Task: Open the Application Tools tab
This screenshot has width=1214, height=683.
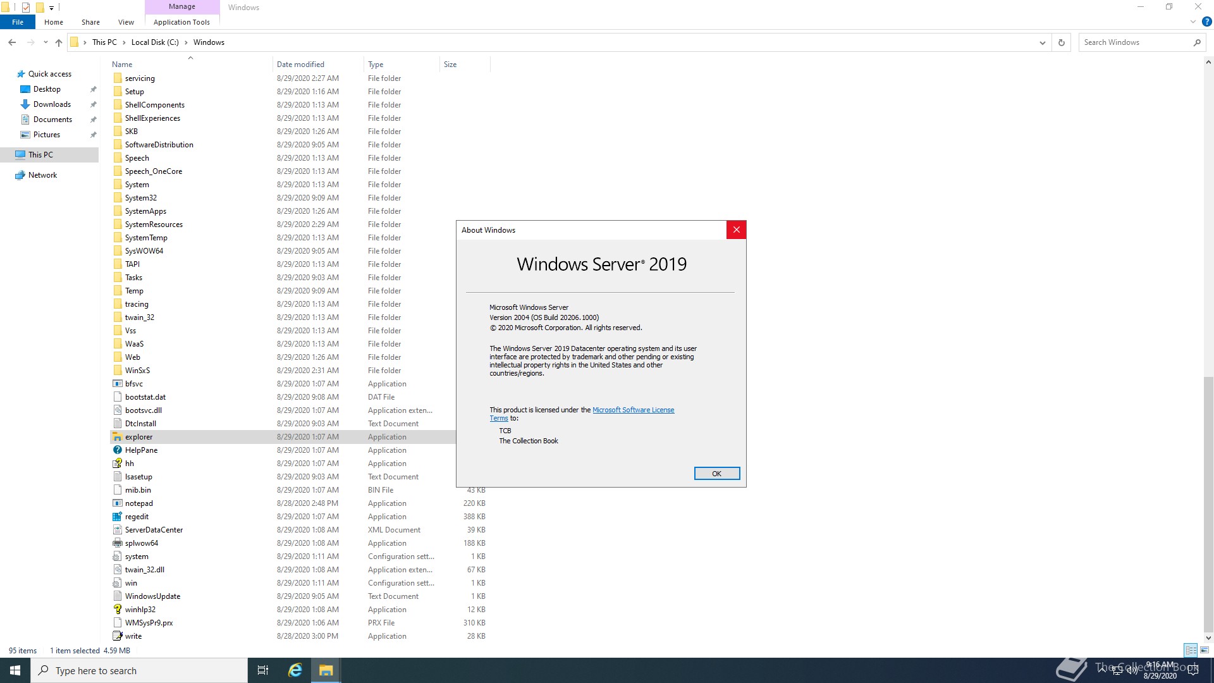Action: tap(181, 22)
